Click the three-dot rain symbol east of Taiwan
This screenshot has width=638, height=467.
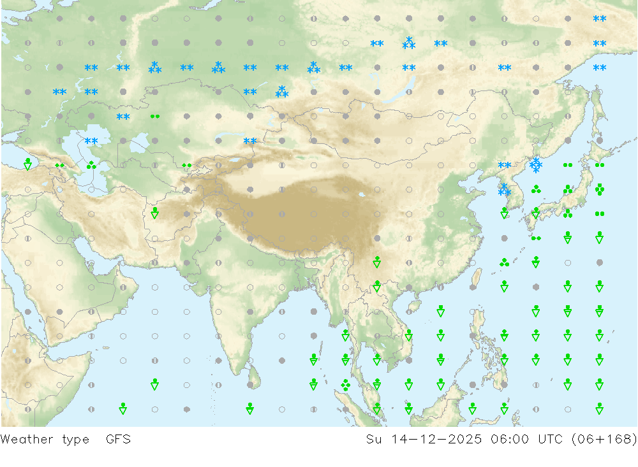(505, 262)
